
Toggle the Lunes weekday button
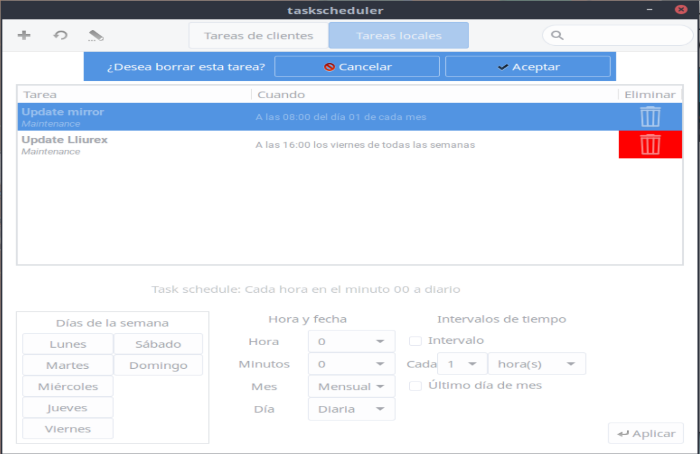point(68,344)
